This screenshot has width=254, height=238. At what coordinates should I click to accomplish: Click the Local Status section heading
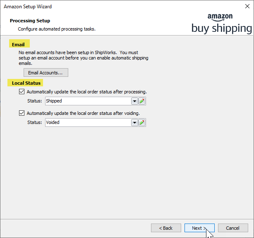(x=26, y=83)
